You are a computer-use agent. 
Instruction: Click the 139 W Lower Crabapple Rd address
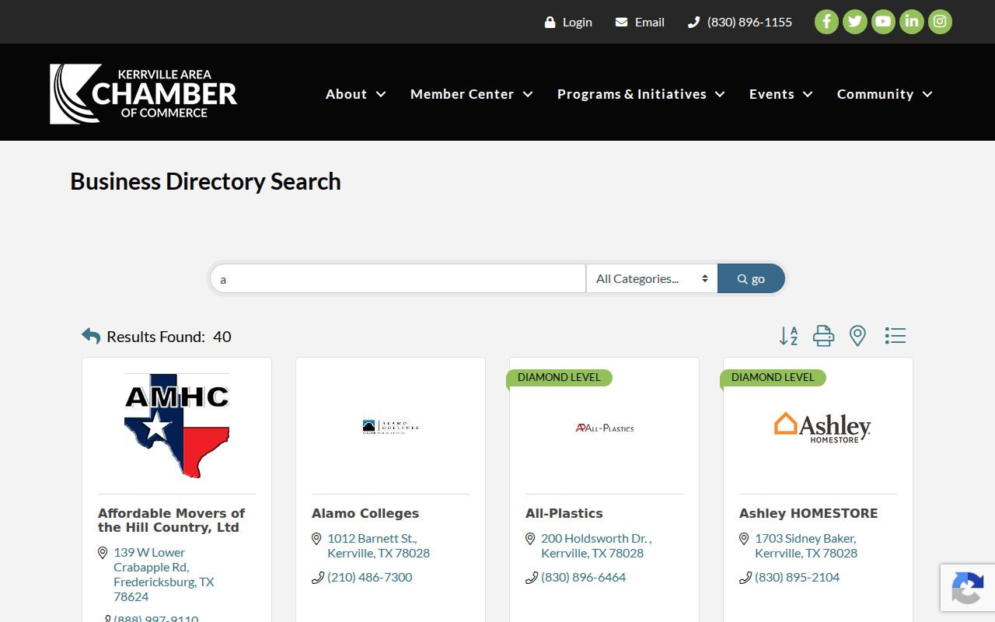pos(163,575)
